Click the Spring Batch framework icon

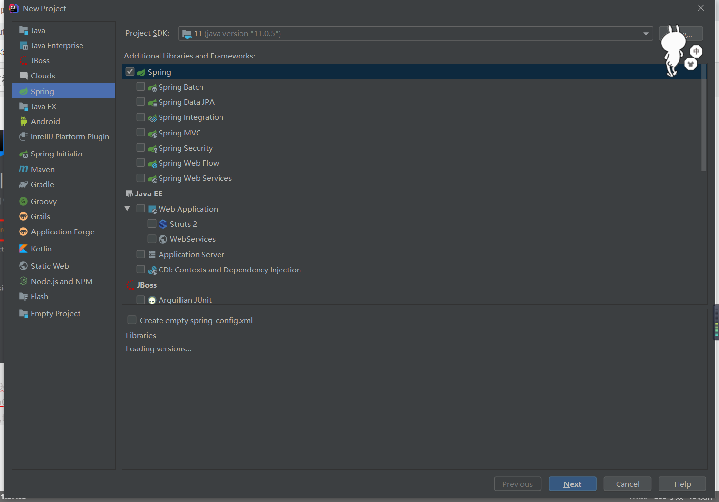(x=152, y=88)
